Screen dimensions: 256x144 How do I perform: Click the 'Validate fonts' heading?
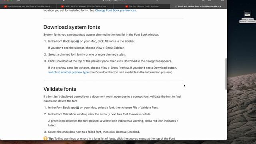[60, 89]
